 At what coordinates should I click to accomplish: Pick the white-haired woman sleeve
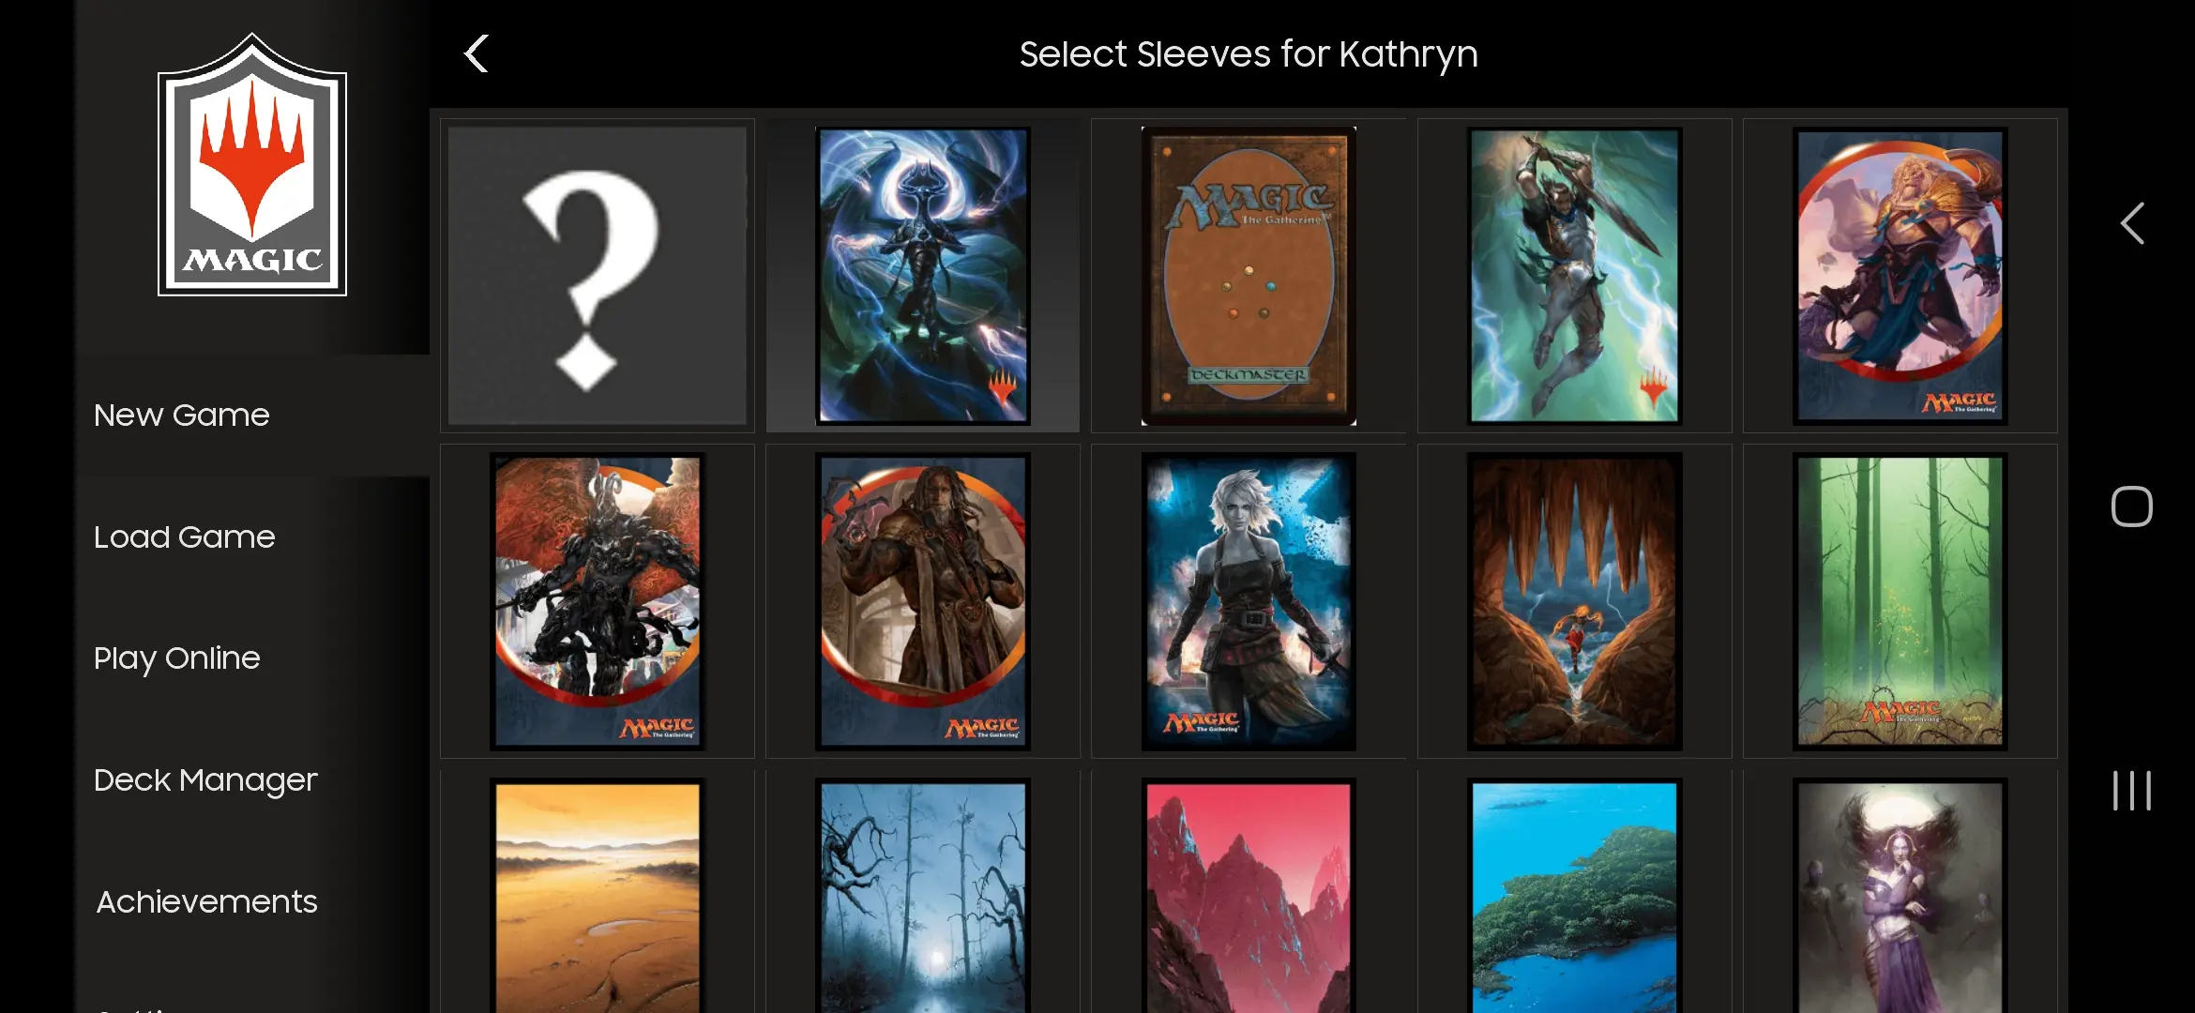1249,601
